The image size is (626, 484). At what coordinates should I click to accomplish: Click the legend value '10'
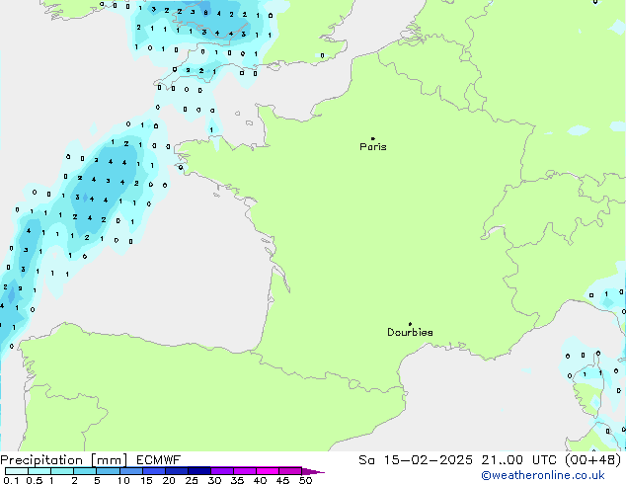pos(123,480)
